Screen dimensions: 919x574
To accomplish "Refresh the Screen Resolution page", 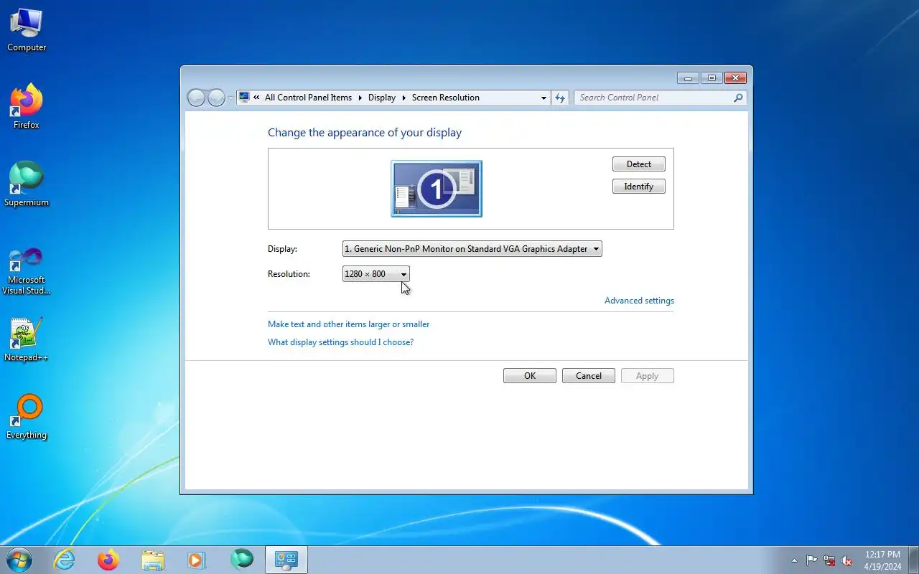I will pos(560,98).
